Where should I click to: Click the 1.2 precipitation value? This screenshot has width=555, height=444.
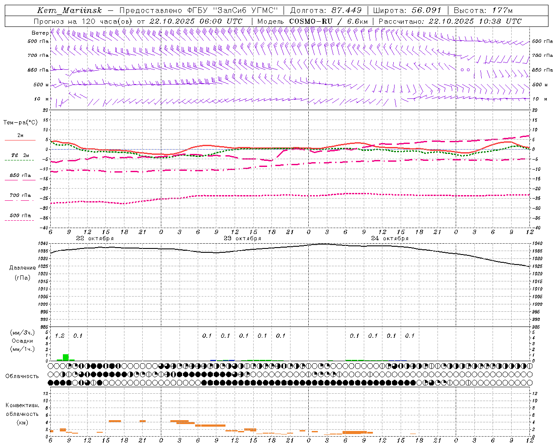(60, 336)
